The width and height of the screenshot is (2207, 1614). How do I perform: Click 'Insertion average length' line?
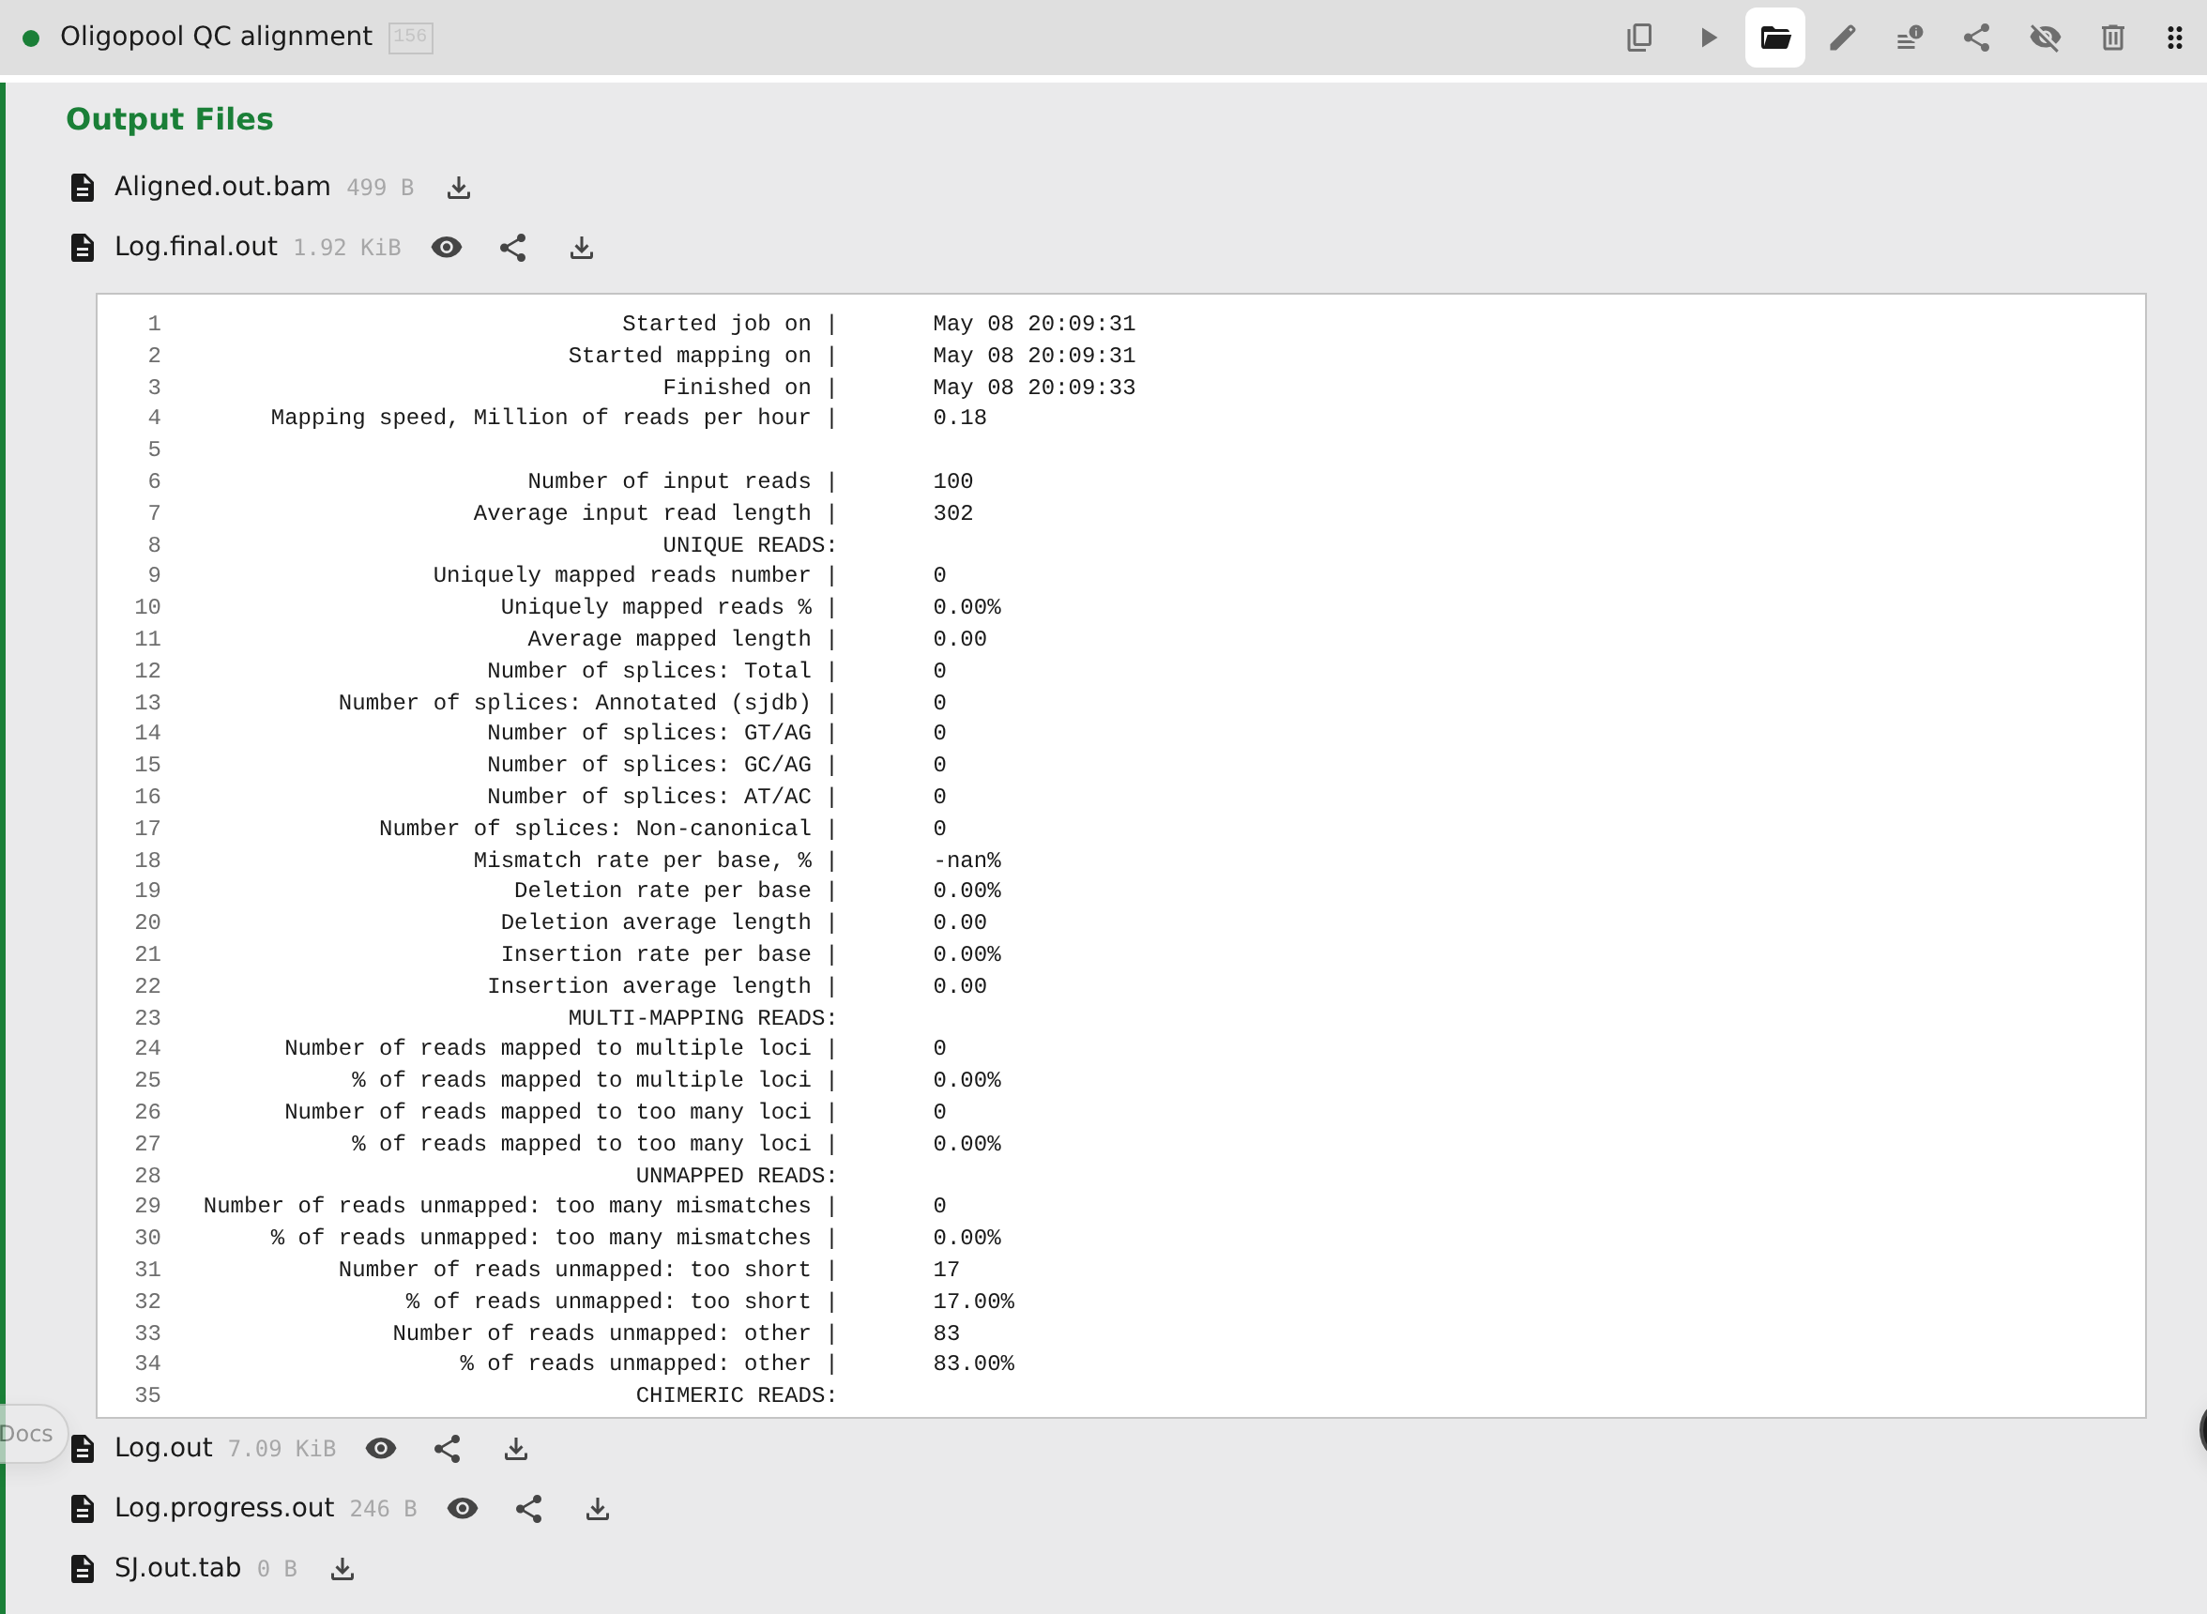(x=737, y=986)
